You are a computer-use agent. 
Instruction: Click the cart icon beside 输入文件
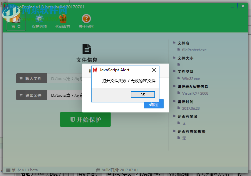click(x=21, y=78)
